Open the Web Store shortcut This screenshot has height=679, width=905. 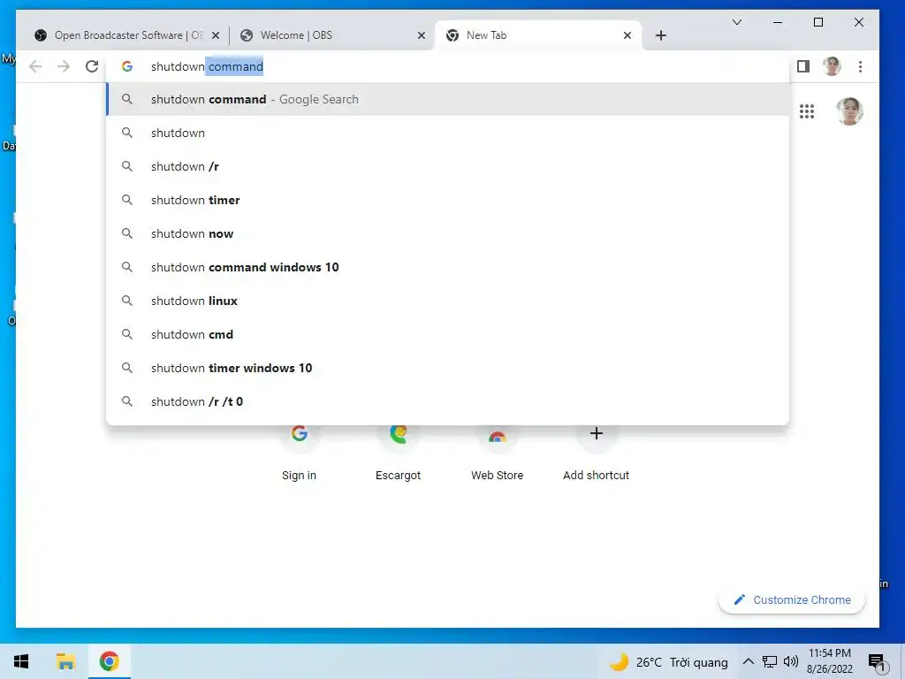coord(497,454)
